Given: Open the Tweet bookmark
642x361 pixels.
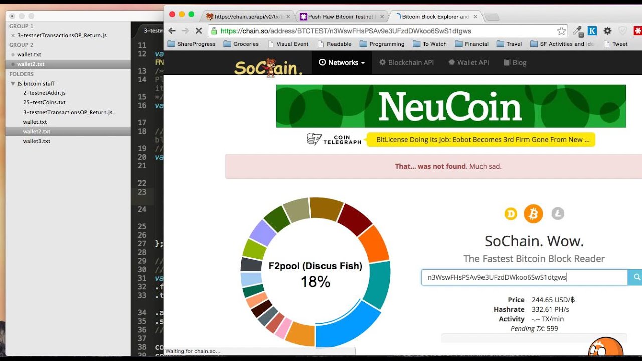Looking at the screenshot, I should [615, 44].
